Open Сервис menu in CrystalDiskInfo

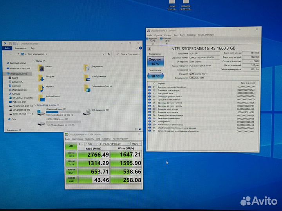[168, 35]
